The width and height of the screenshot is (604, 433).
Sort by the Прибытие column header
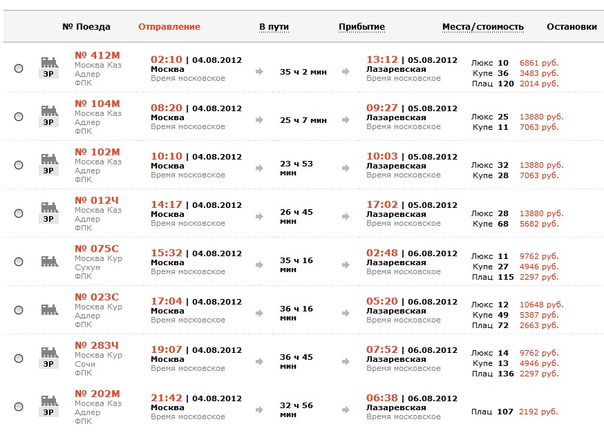click(361, 27)
